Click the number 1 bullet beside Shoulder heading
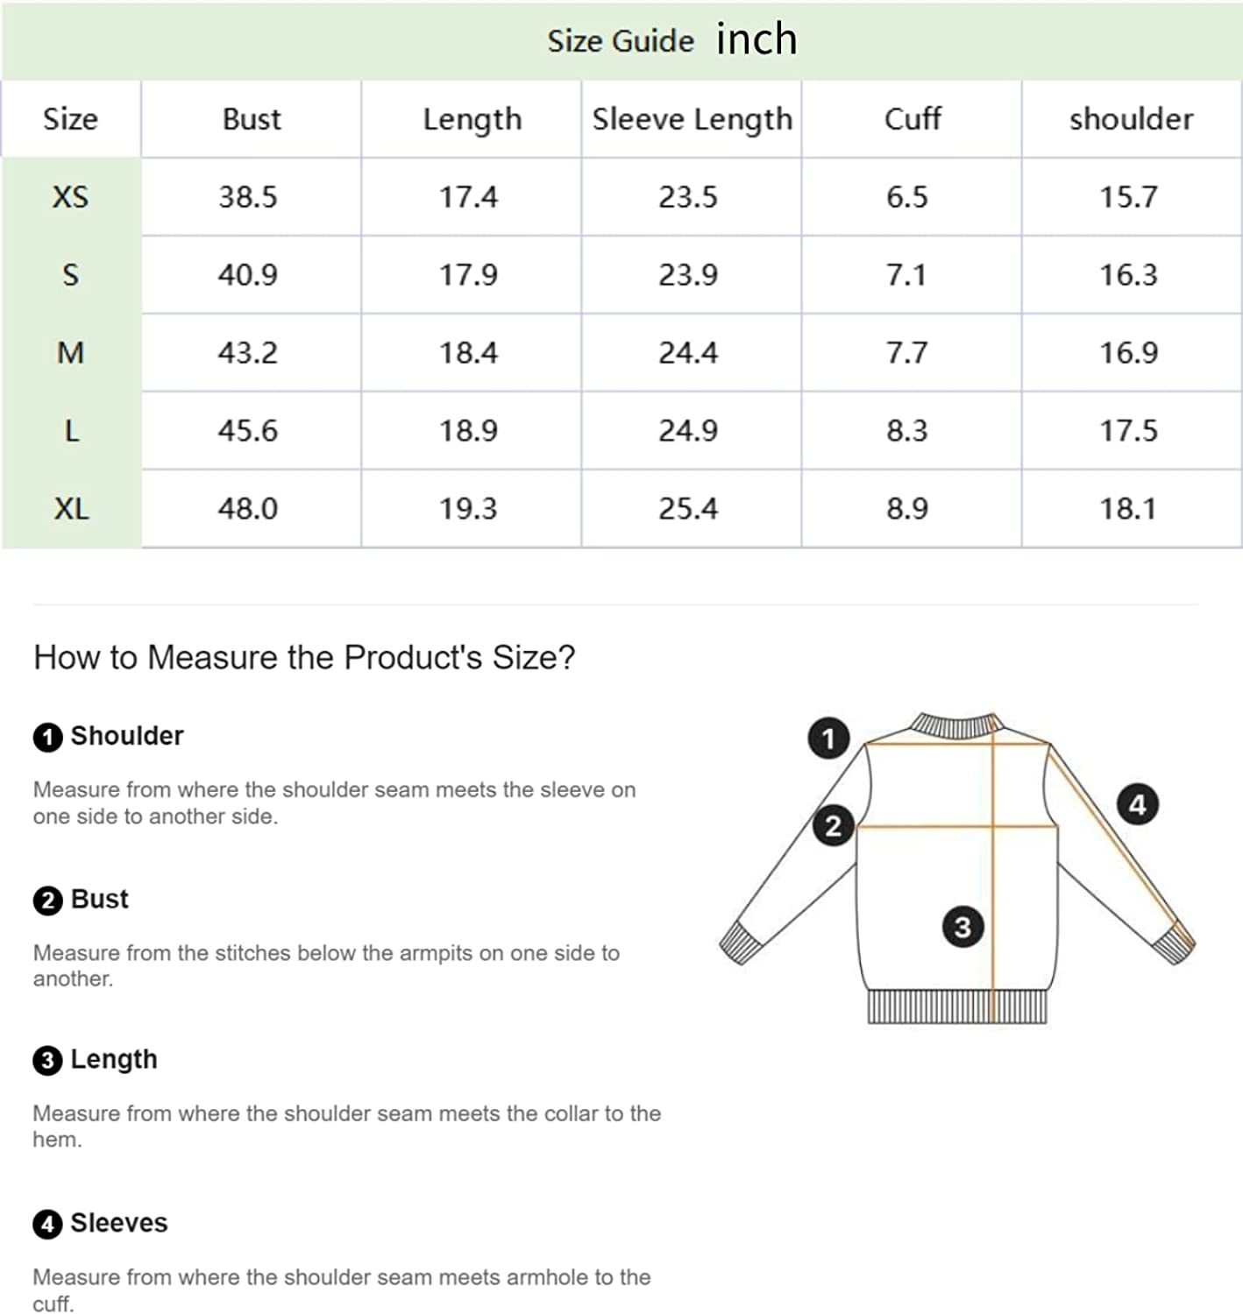 point(47,737)
